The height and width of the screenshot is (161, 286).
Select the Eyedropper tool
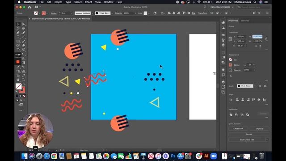point(18,67)
